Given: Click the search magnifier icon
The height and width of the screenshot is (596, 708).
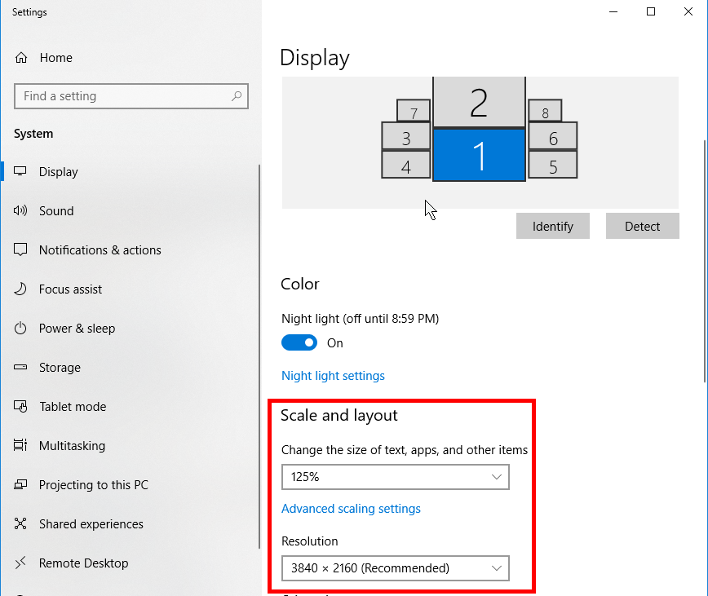Looking at the screenshot, I should click(x=237, y=96).
